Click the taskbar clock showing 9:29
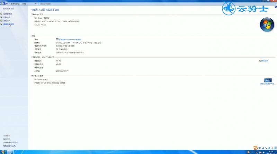The width and height of the screenshot is (277, 154). (x=271, y=152)
